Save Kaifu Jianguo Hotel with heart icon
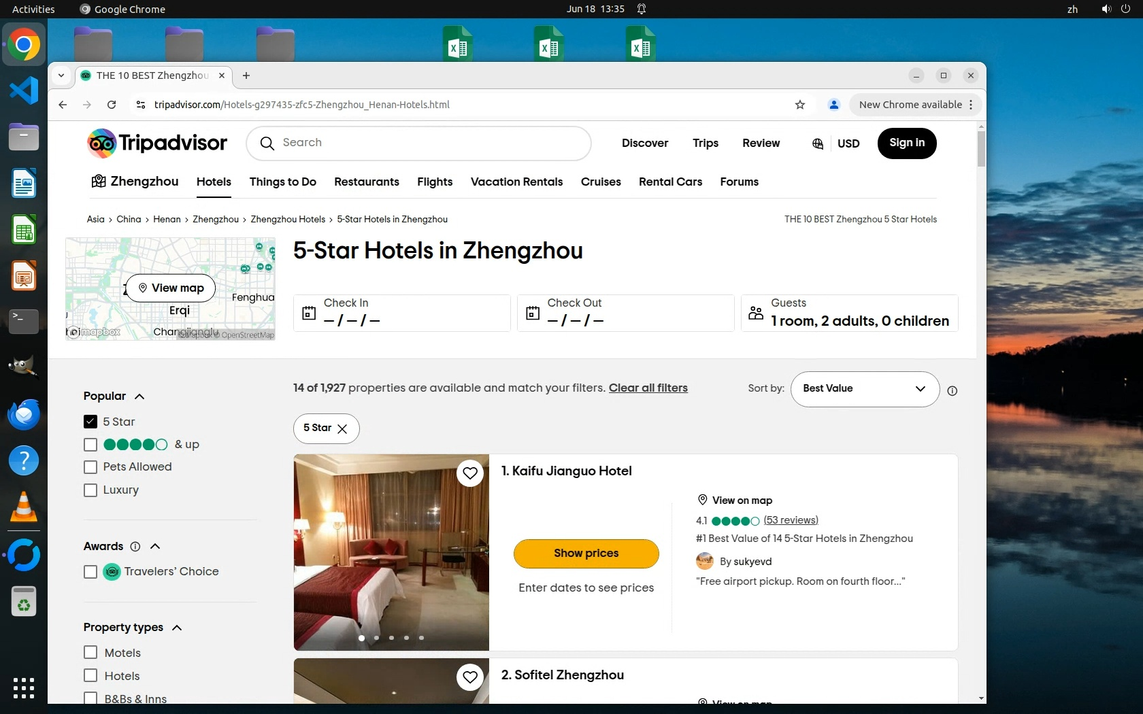Screen dimensions: 1143x714 (x=470, y=473)
